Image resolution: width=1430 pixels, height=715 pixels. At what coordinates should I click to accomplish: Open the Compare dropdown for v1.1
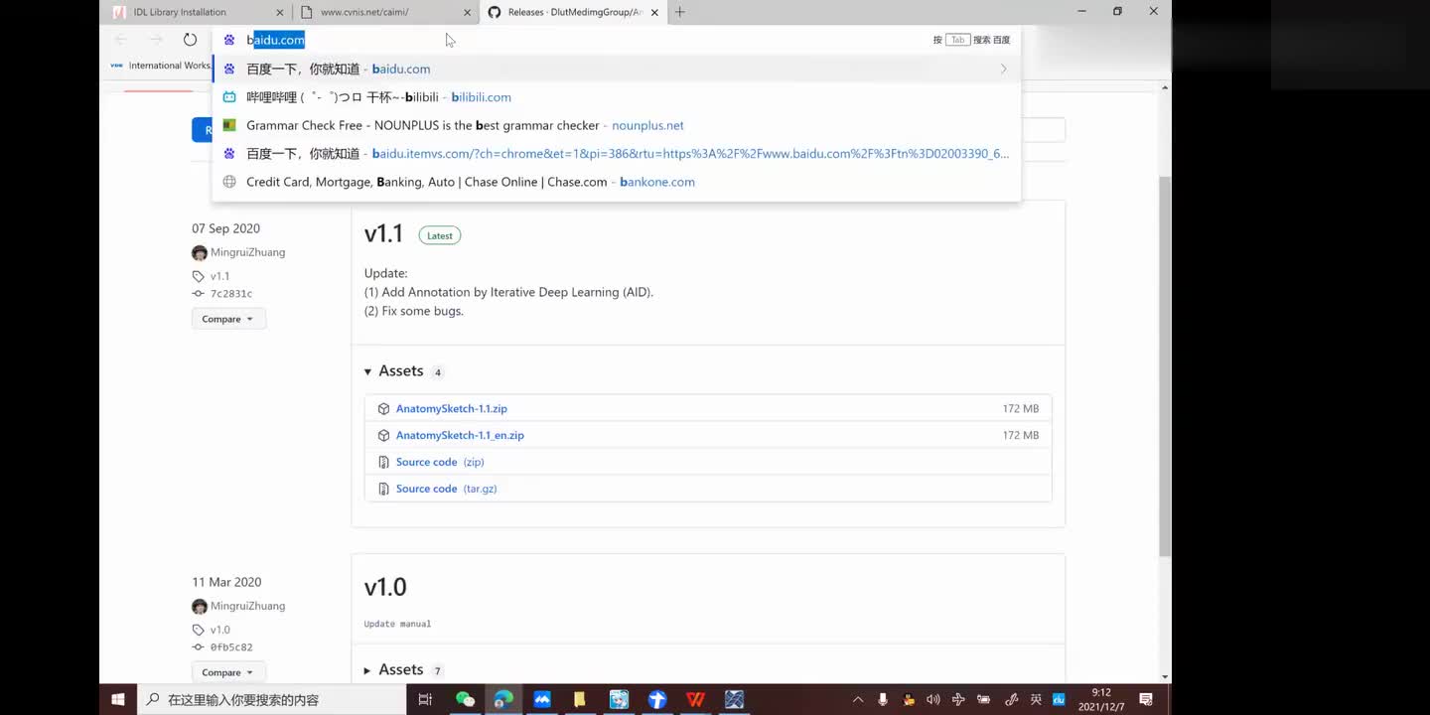coord(228,319)
